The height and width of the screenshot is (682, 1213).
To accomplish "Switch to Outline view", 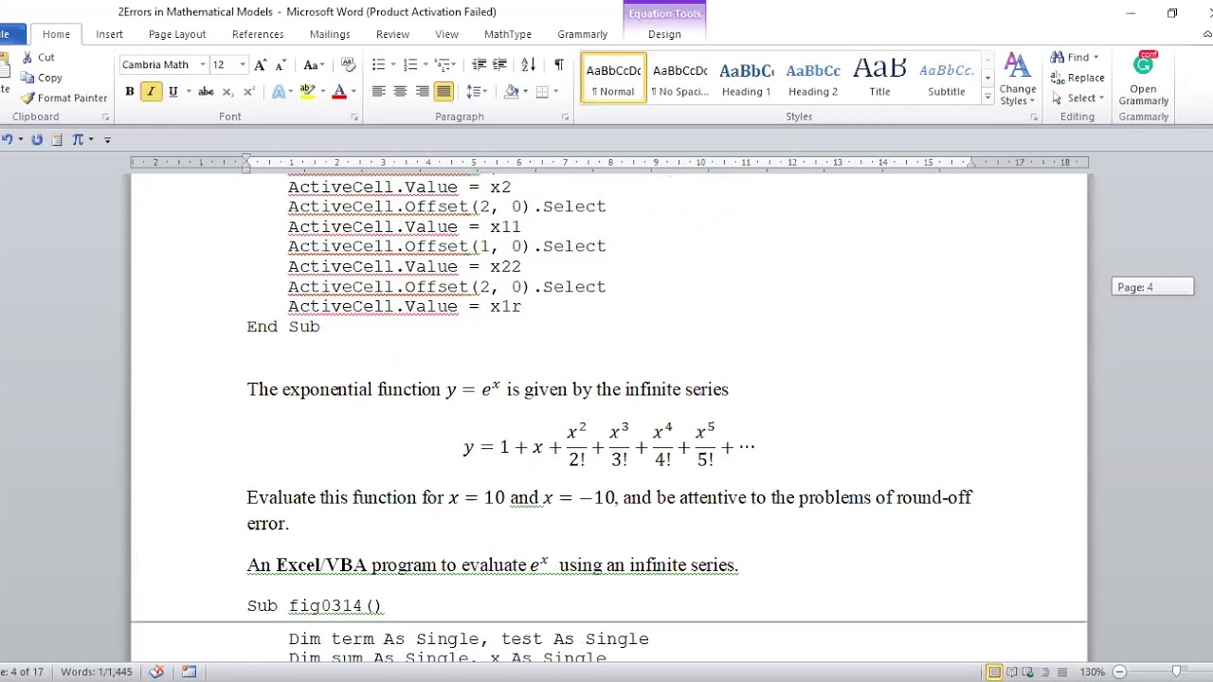I will click(1047, 672).
